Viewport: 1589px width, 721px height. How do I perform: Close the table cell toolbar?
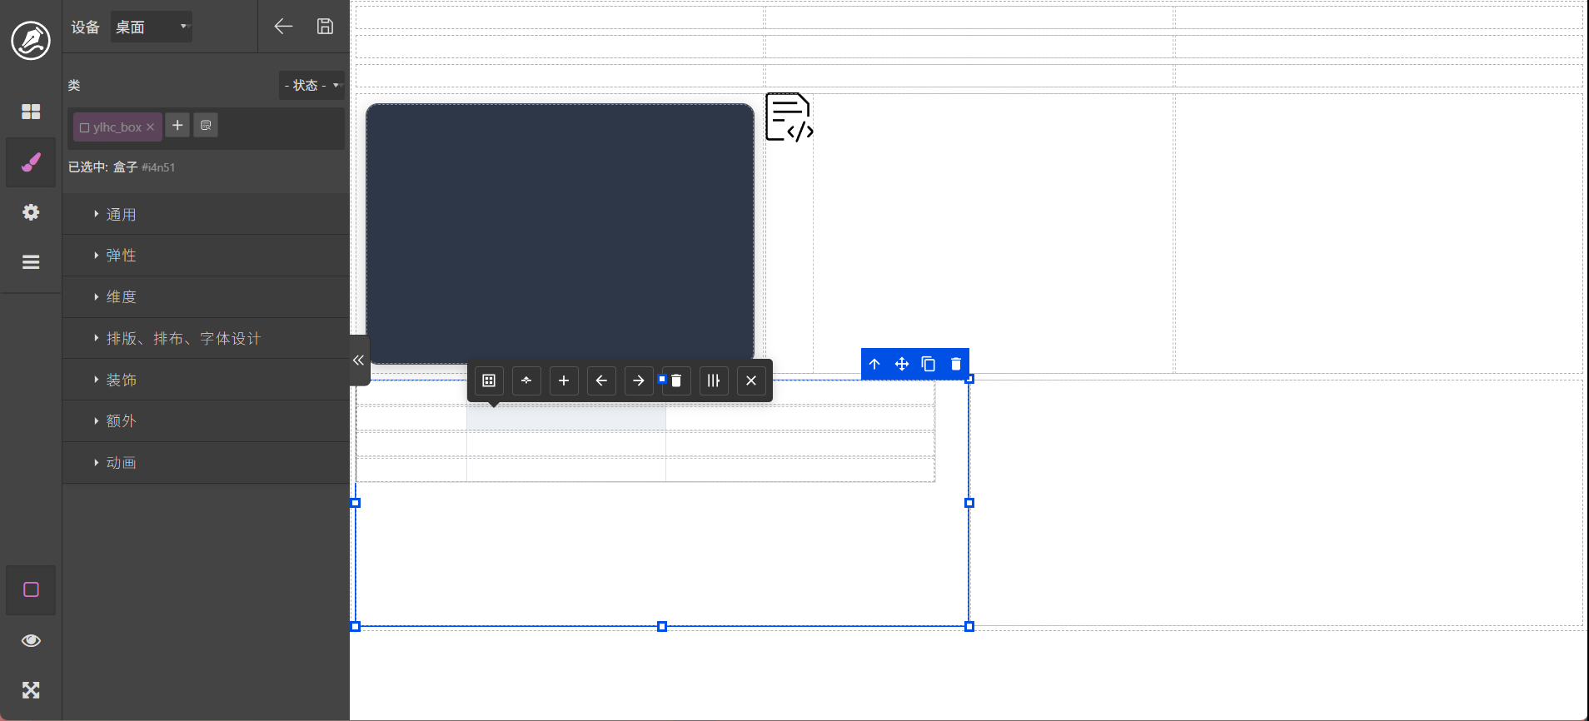coord(751,380)
